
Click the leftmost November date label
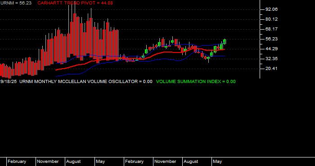tap(48, 162)
